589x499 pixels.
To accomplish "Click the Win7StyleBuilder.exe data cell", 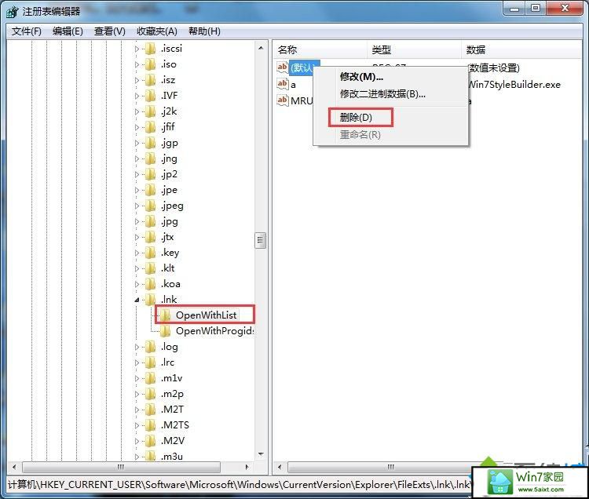I will pyautogui.click(x=514, y=85).
